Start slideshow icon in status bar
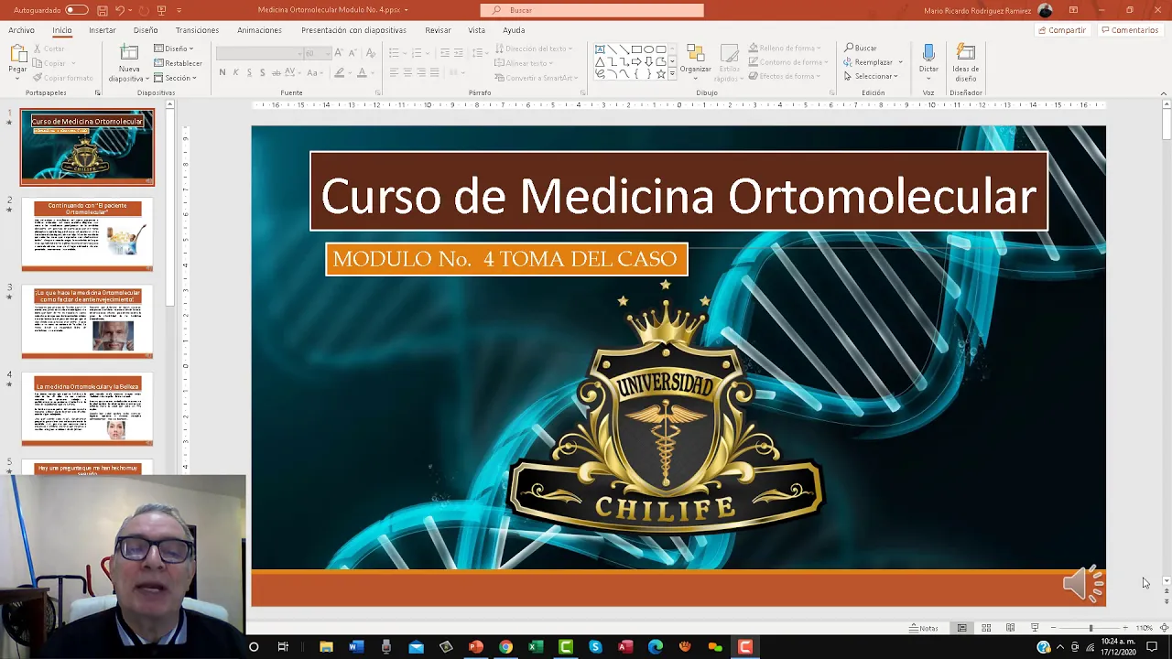1172x659 pixels. pyautogui.click(x=1035, y=628)
